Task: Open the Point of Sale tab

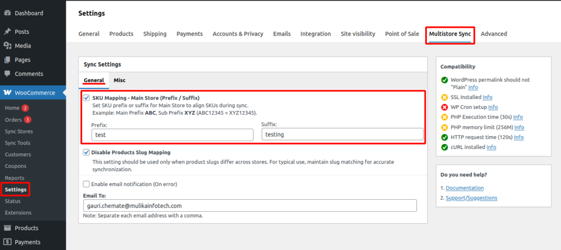Action: [x=402, y=34]
